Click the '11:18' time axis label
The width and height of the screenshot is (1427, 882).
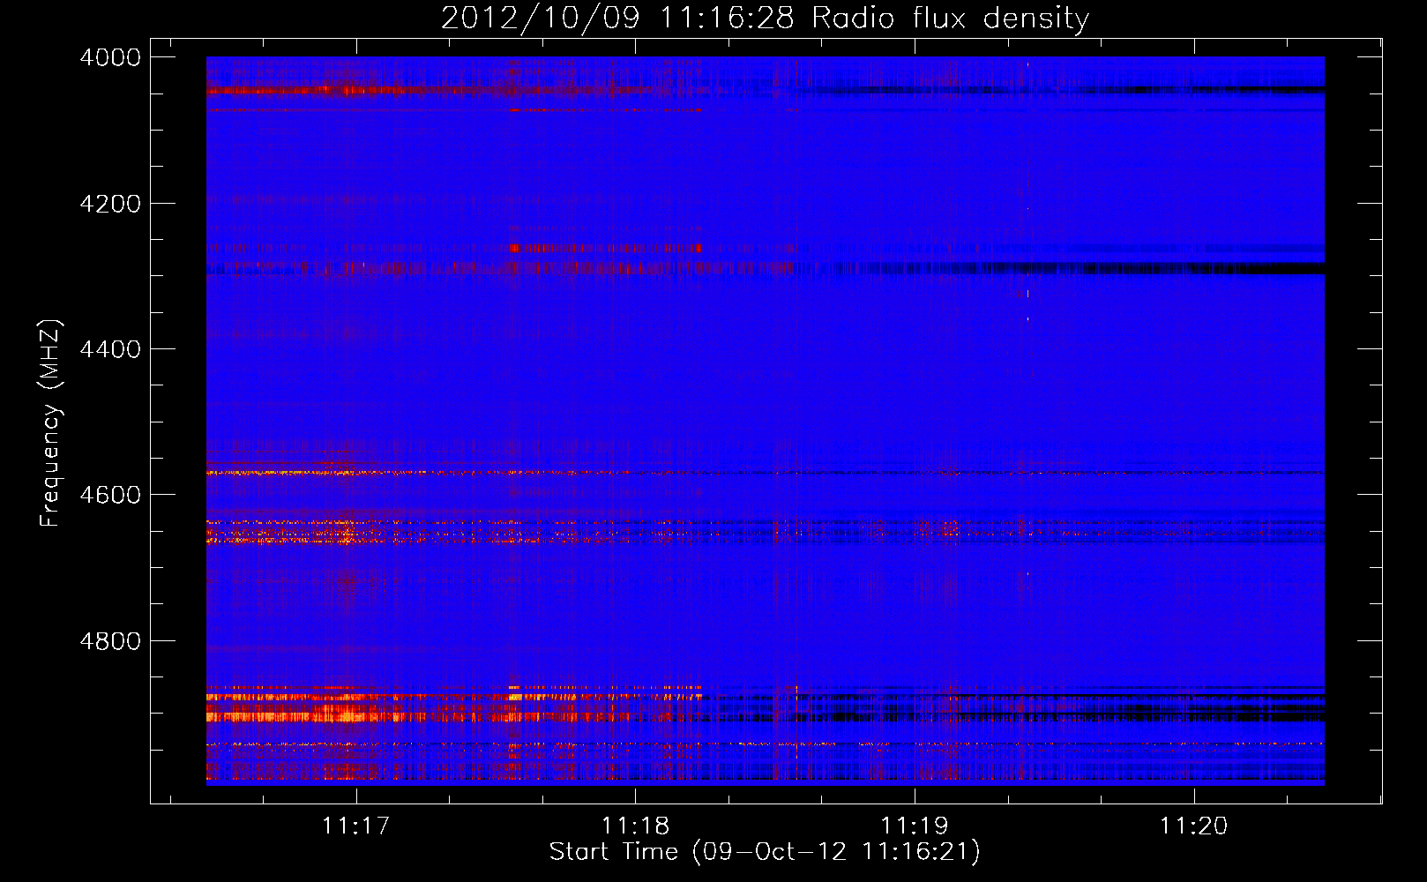(635, 826)
